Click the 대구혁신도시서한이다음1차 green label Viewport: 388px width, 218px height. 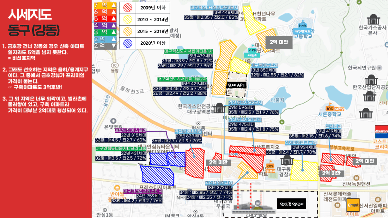pyautogui.click(x=189, y=51)
